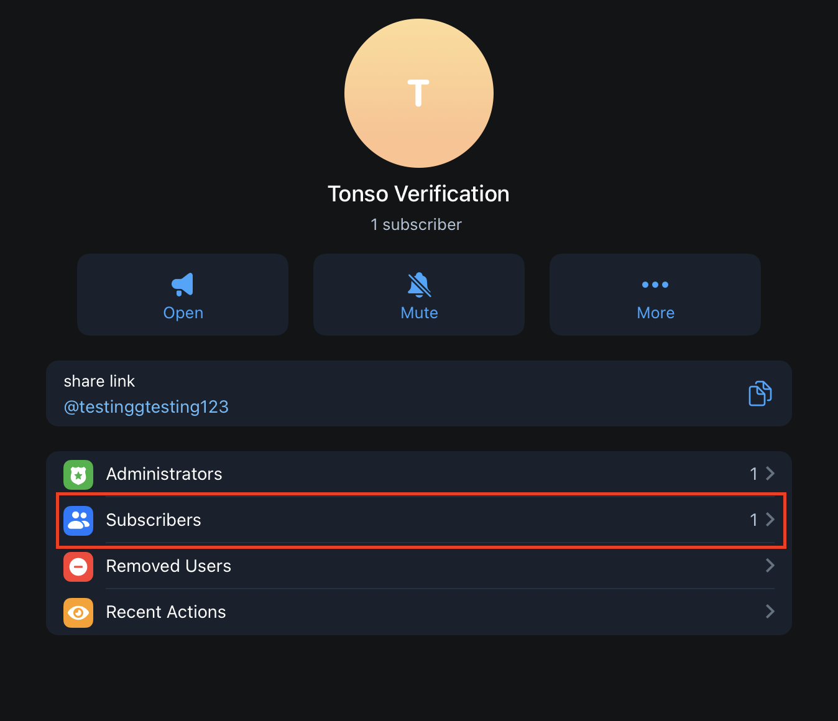Click the channel avatar with letter T
The width and height of the screenshot is (838, 721).
(418, 93)
